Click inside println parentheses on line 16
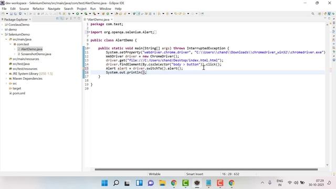 tap(143, 72)
